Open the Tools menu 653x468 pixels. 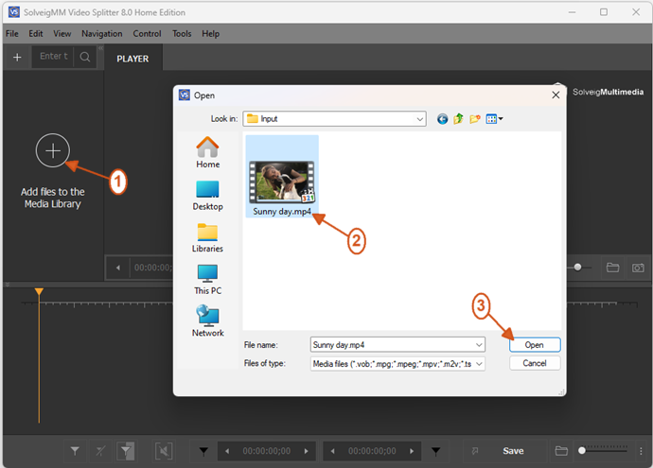click(182, 34)
